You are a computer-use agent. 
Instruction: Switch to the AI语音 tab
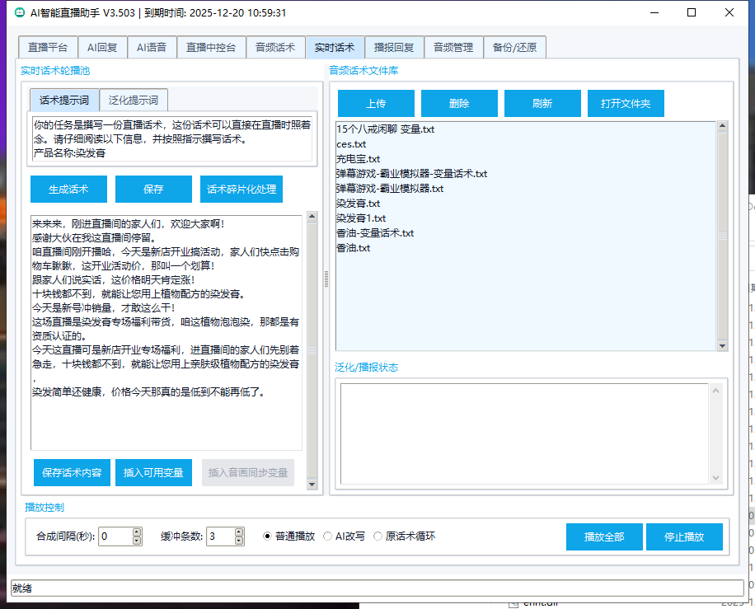coord(151,48)
